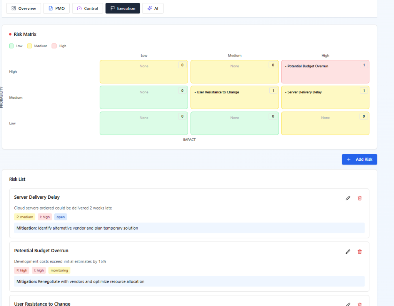This screenshot has height=306, width=394.
Task: Click the Add Risk button
Action: (359, 160)
